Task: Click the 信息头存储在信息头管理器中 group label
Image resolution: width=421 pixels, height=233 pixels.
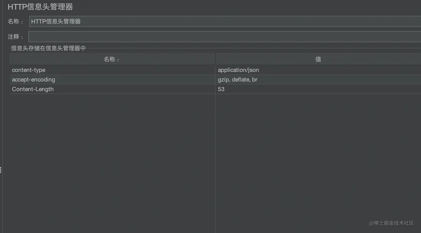Action: coord(48,48)
